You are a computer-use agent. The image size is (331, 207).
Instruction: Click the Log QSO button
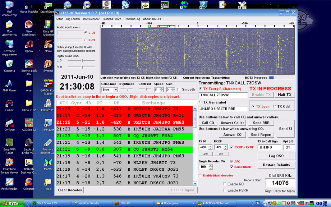pyautogui.click(x=276, y=156)
